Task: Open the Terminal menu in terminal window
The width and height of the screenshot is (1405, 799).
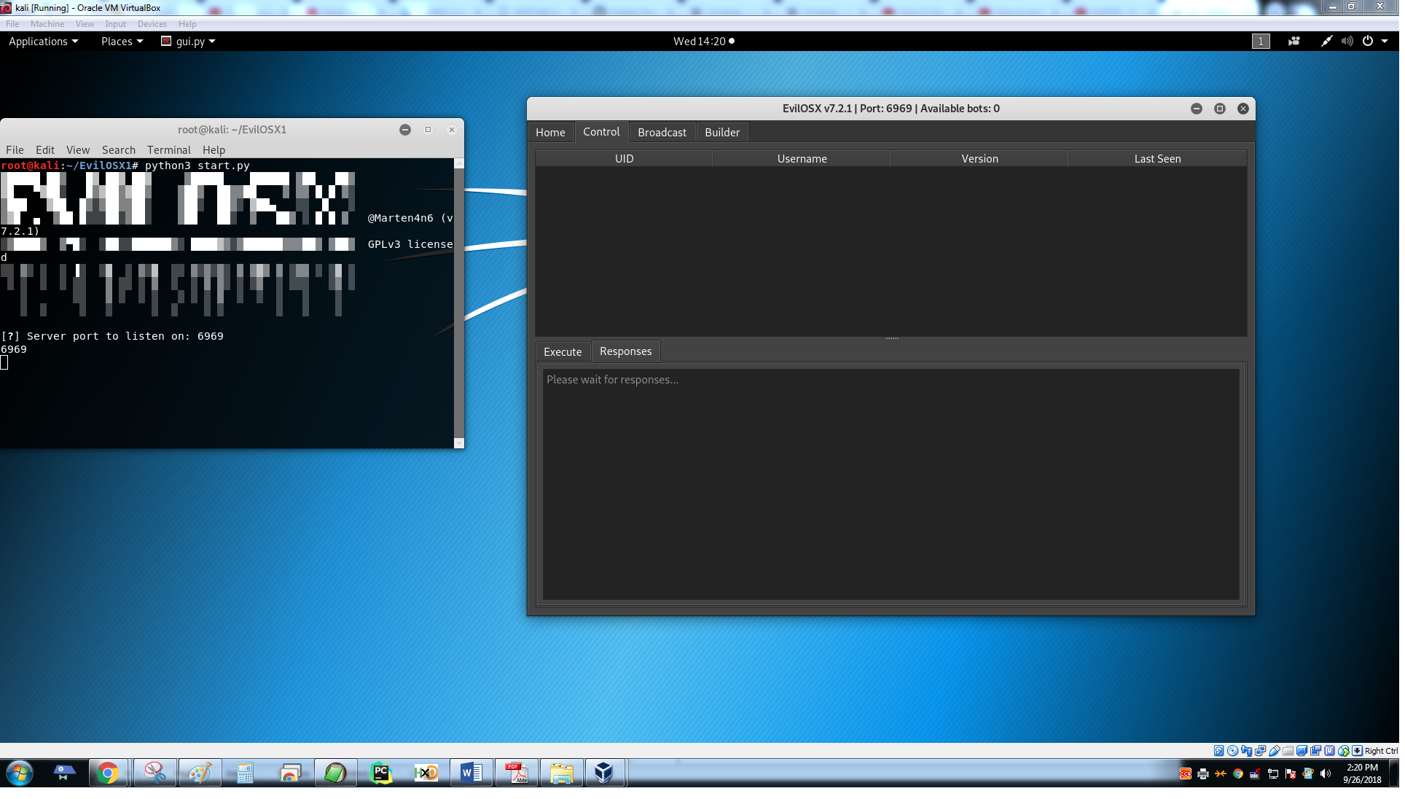Action: [x=168, y=150]
